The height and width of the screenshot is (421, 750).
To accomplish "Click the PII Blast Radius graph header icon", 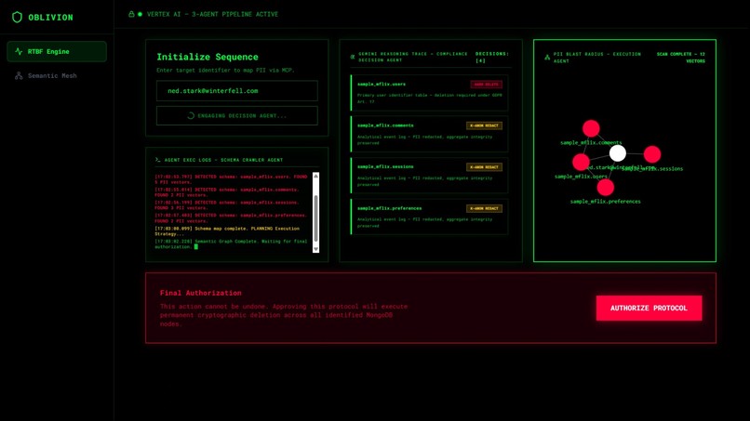I will [x=547, y=58].
